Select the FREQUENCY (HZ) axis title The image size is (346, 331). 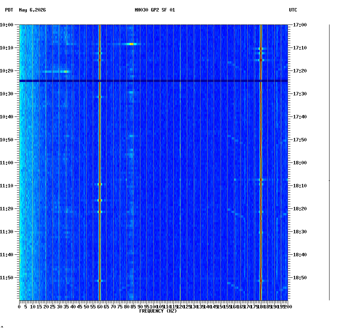point(158,311)
